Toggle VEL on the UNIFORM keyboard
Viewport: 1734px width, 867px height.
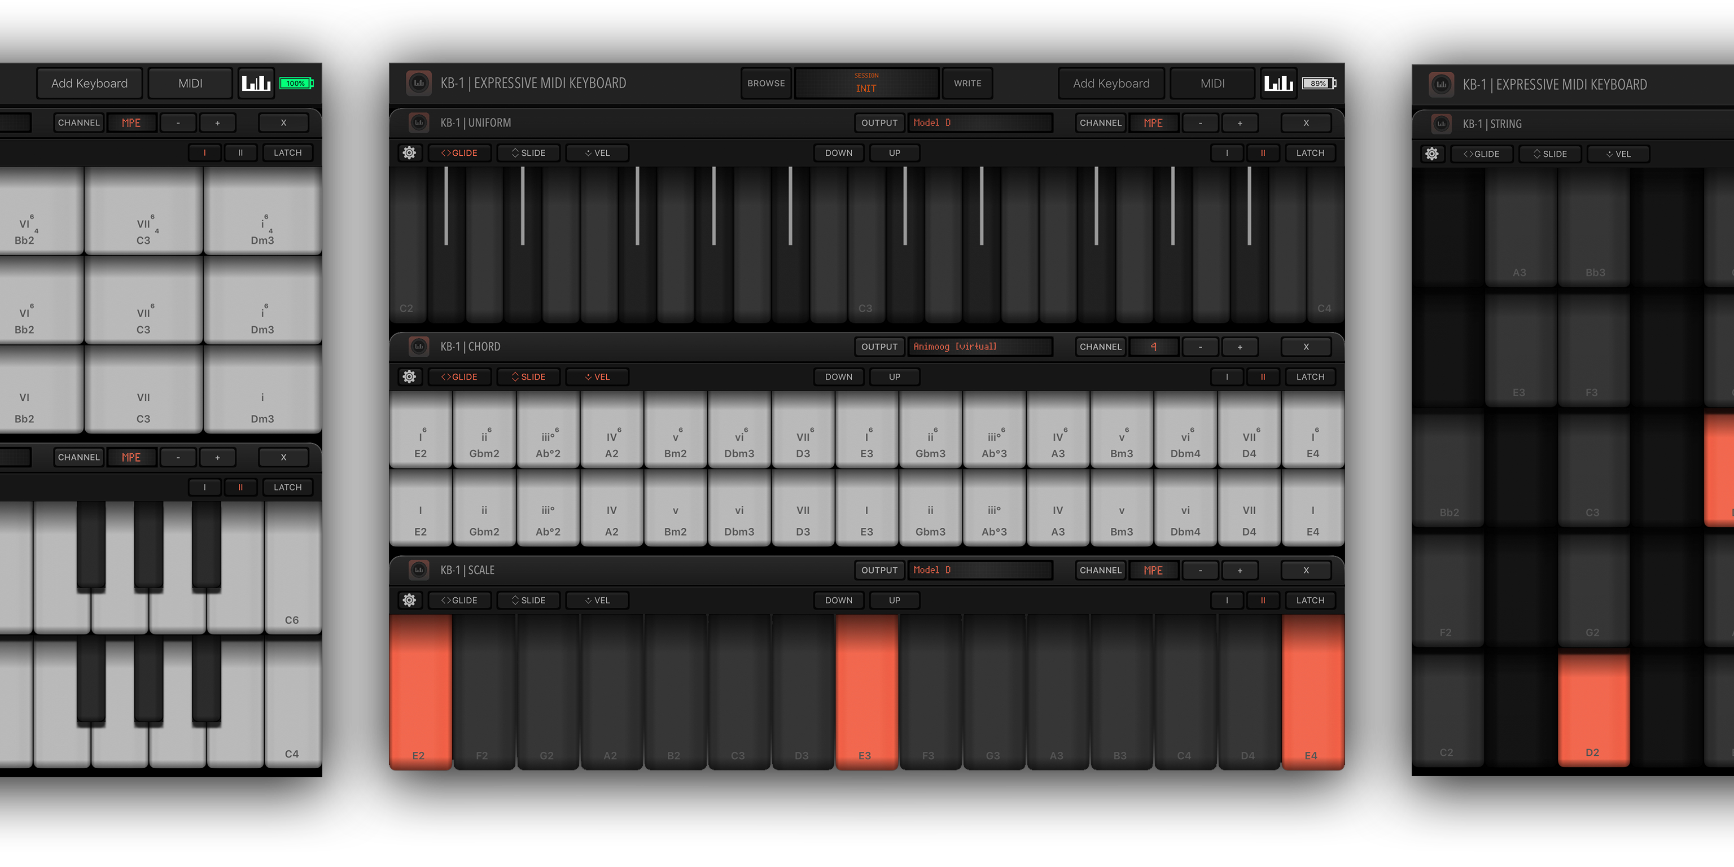[x=598, y=153]
